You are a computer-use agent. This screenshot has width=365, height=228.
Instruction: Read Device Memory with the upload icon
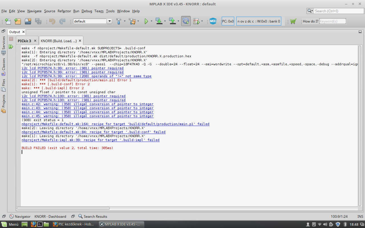tap(172, 21)
